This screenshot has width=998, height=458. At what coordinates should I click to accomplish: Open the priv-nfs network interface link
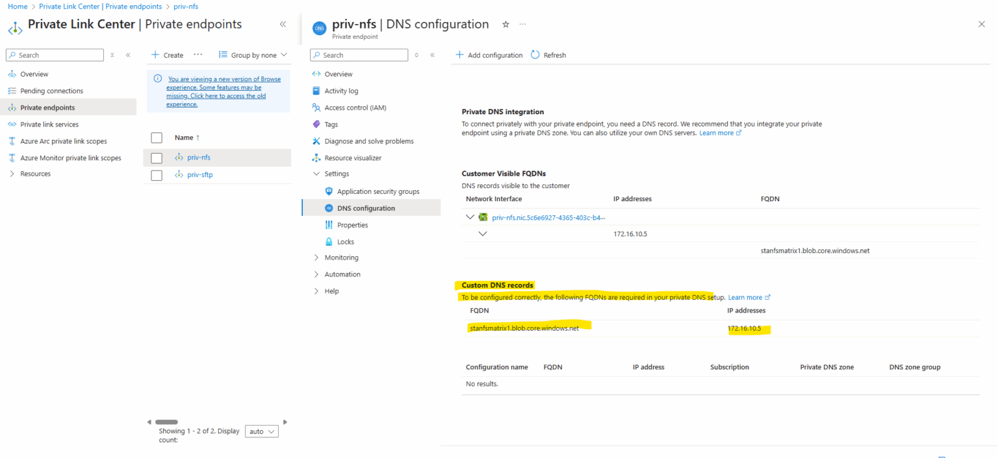coord(548,217)
